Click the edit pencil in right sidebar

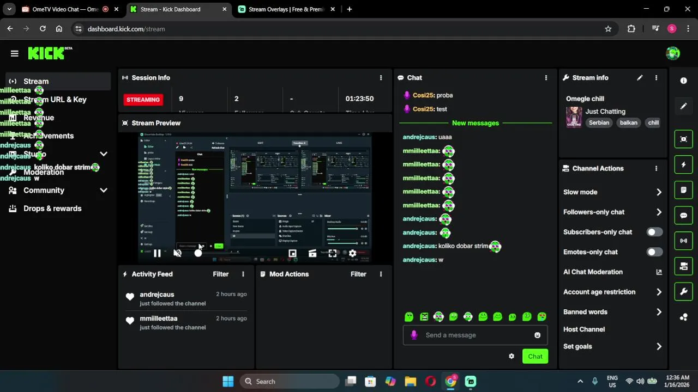pyautogui.click(x=683, y=106)
